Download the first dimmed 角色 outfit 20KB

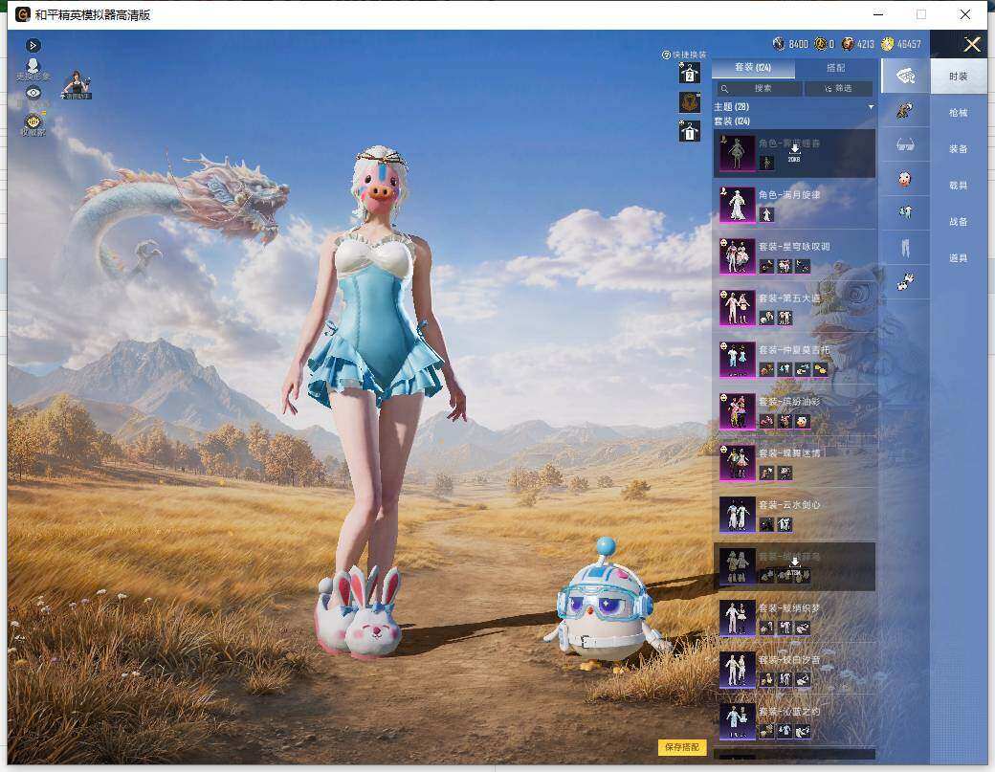[794, 152]
